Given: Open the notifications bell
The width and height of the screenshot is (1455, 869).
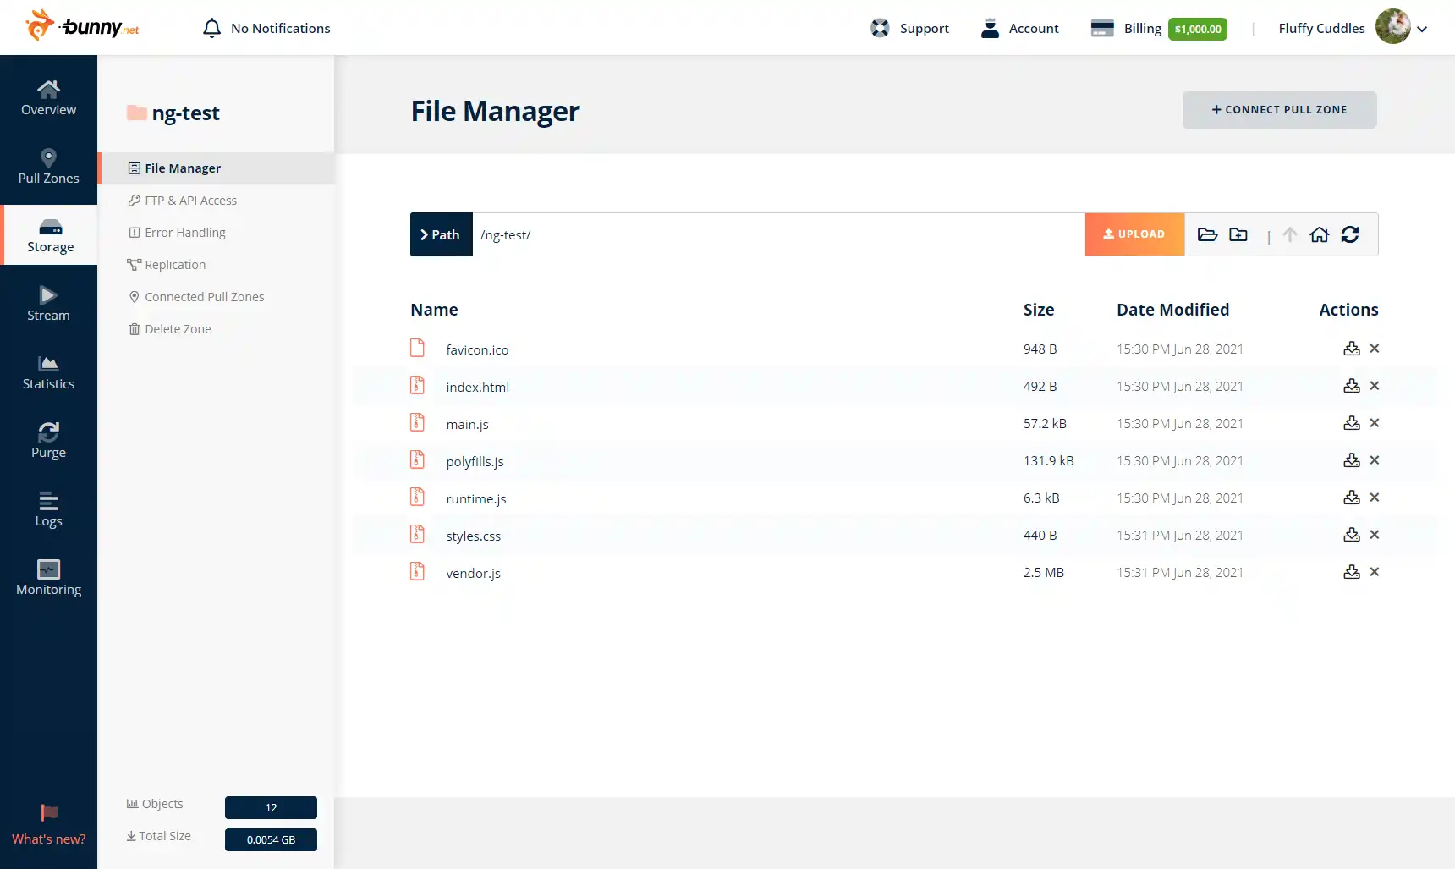Looking at the screenshot, I should (x=211, y=28).
